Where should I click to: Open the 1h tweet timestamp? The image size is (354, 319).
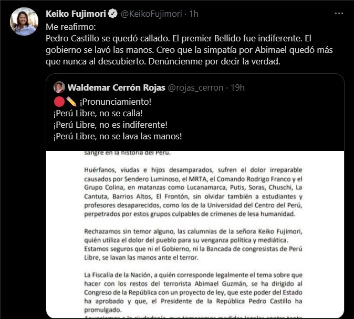(194, 14)
